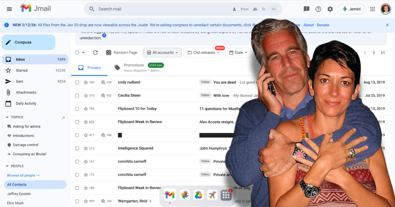This screenshot has height=207, width=395.
Task: Follow the Donate link in banner
Action: click(x=323, y=25)
